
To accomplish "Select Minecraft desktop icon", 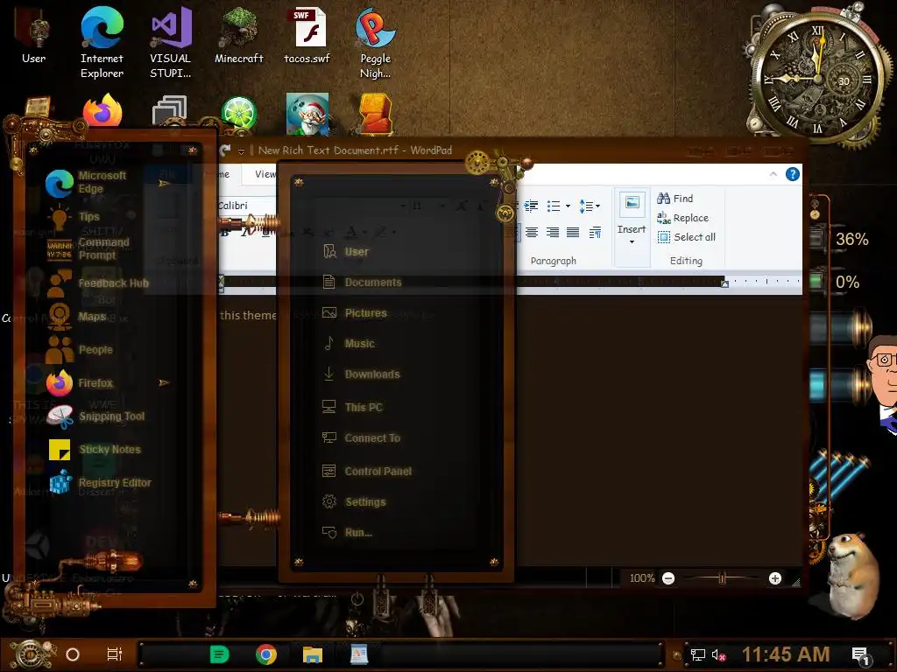I will click(238, 35).
